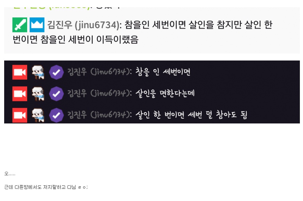This screenshot has height=201, width=303.
Task: Click purple verified checkmark next to '살인을 면한다는데'
Action: [x=56, y=94]
